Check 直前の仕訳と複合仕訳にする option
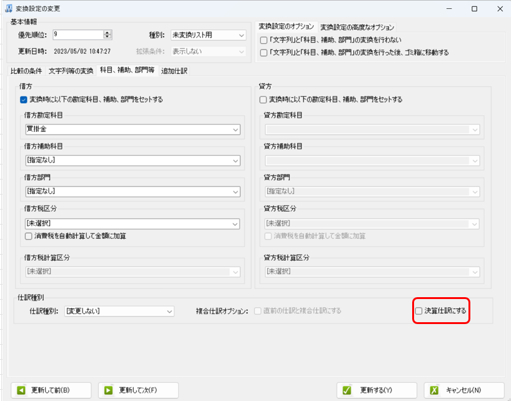Viewport: 511px width, 401px height. [x=258, y=311]
